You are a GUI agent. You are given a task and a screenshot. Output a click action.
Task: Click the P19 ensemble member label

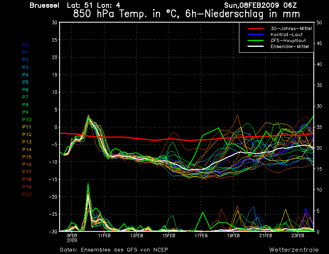click(27, 187)
